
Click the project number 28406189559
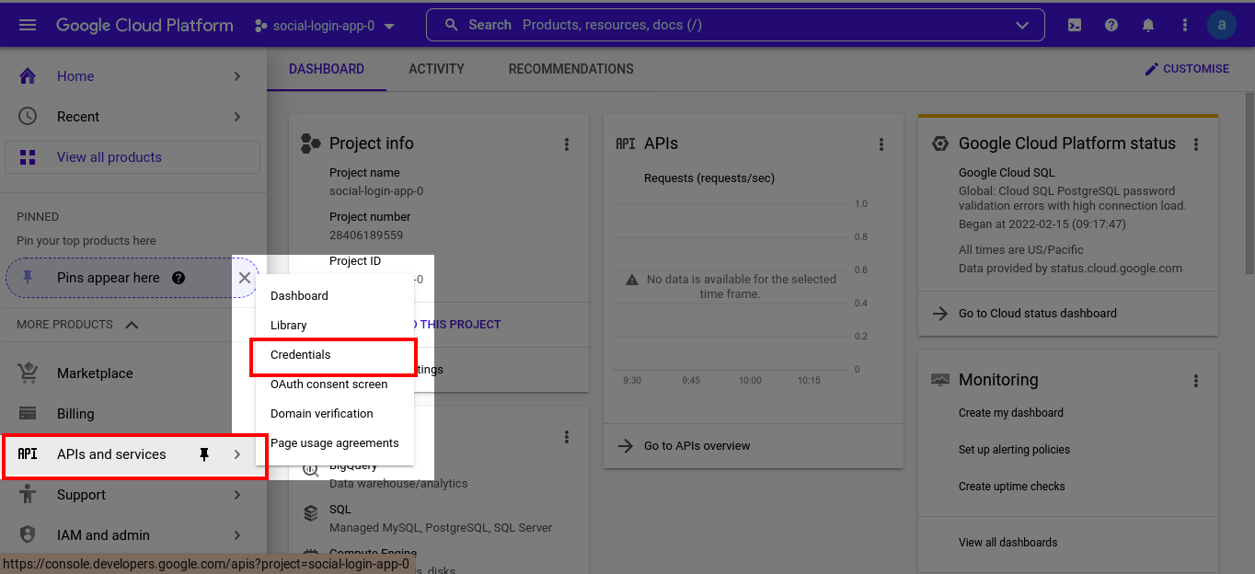point(366,235)
